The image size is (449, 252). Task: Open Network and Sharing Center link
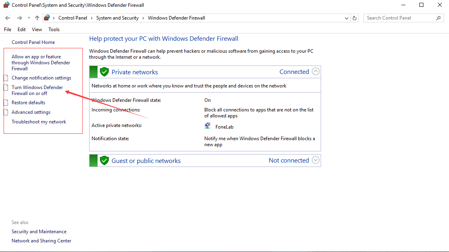tap(41, 241)
